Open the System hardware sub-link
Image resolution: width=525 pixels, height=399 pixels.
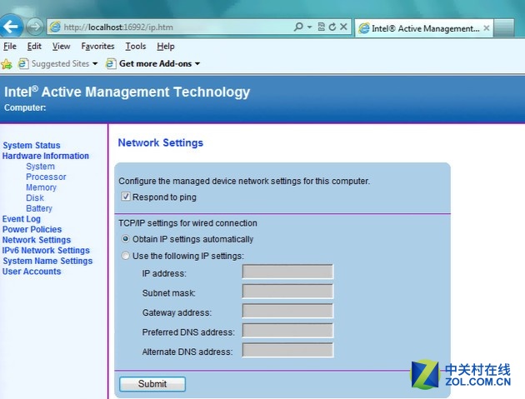[x=40, y=167]
